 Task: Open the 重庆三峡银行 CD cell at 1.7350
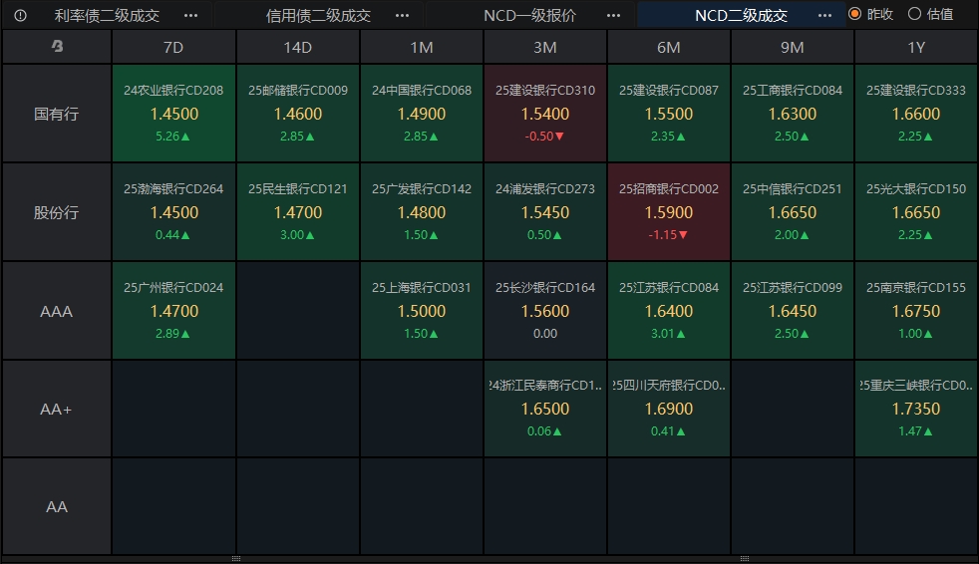(916, 409)
